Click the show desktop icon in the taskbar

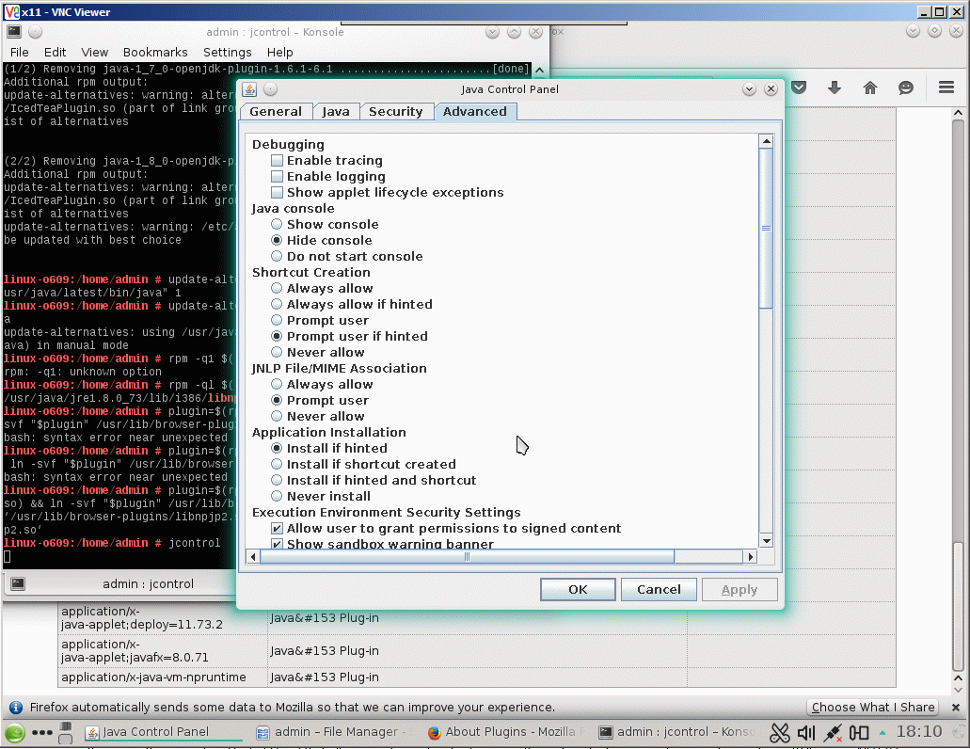tap(65, 732)
